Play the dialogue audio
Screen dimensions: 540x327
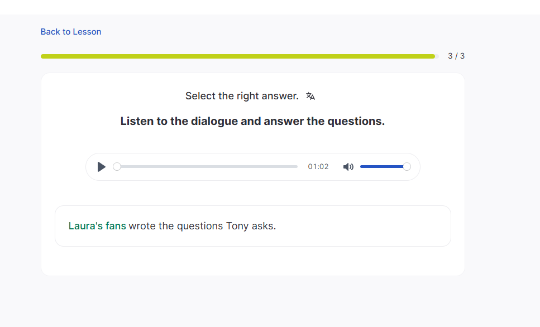click(101, 167)
